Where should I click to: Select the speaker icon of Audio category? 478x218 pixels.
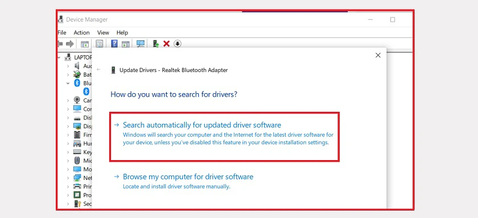click(77, 66)
